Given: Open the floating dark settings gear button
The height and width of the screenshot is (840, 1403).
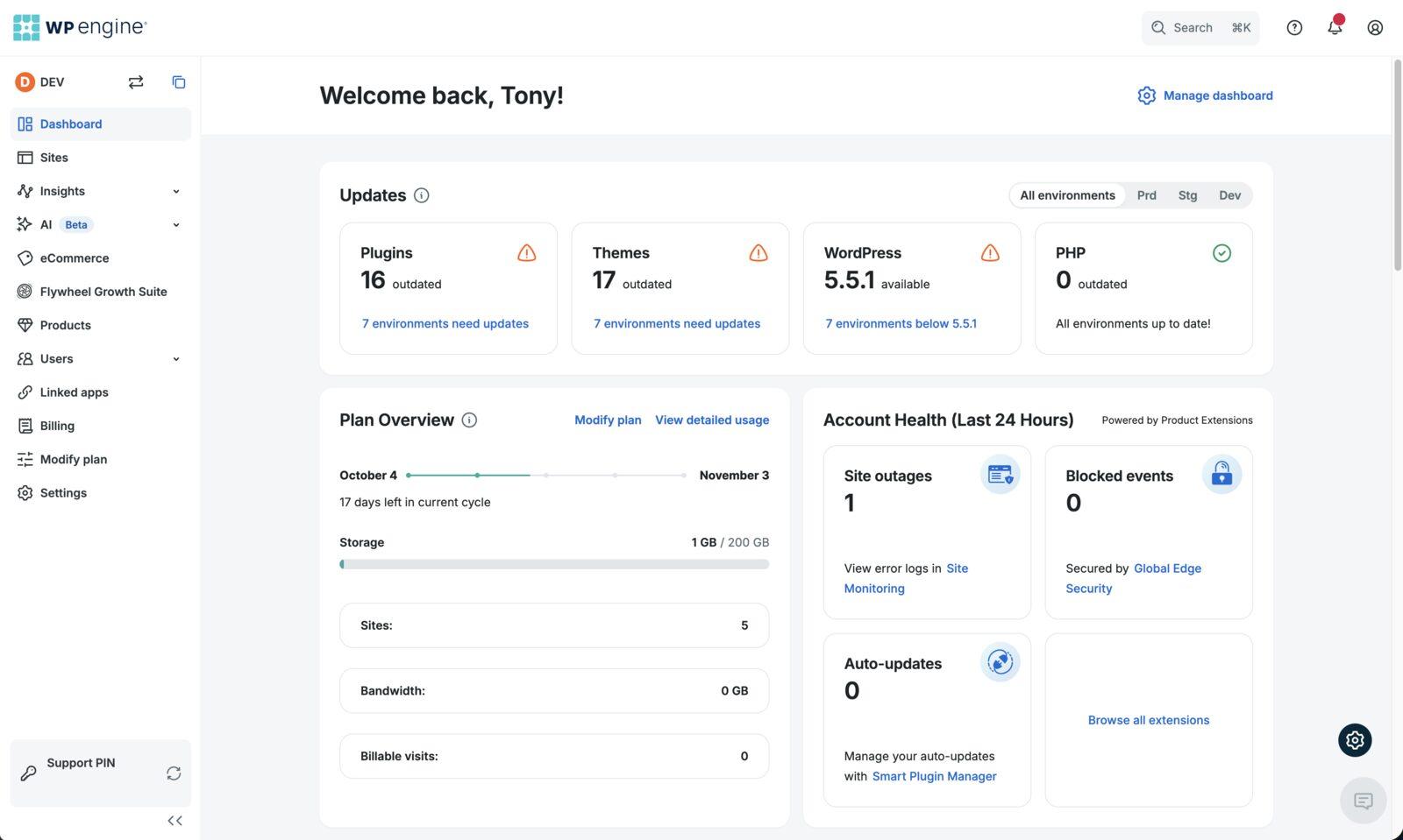Looking at the screenshot, I should tap(1355, 740).
